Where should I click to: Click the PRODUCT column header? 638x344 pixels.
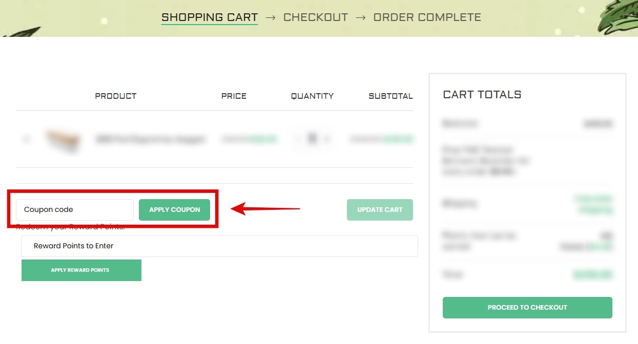point(116,96)
